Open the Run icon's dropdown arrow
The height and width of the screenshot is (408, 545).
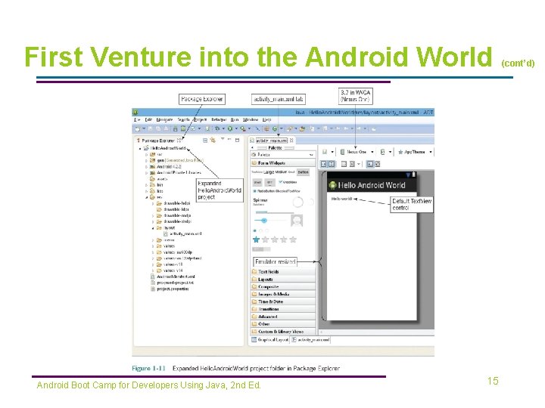(x=236, y=128)
